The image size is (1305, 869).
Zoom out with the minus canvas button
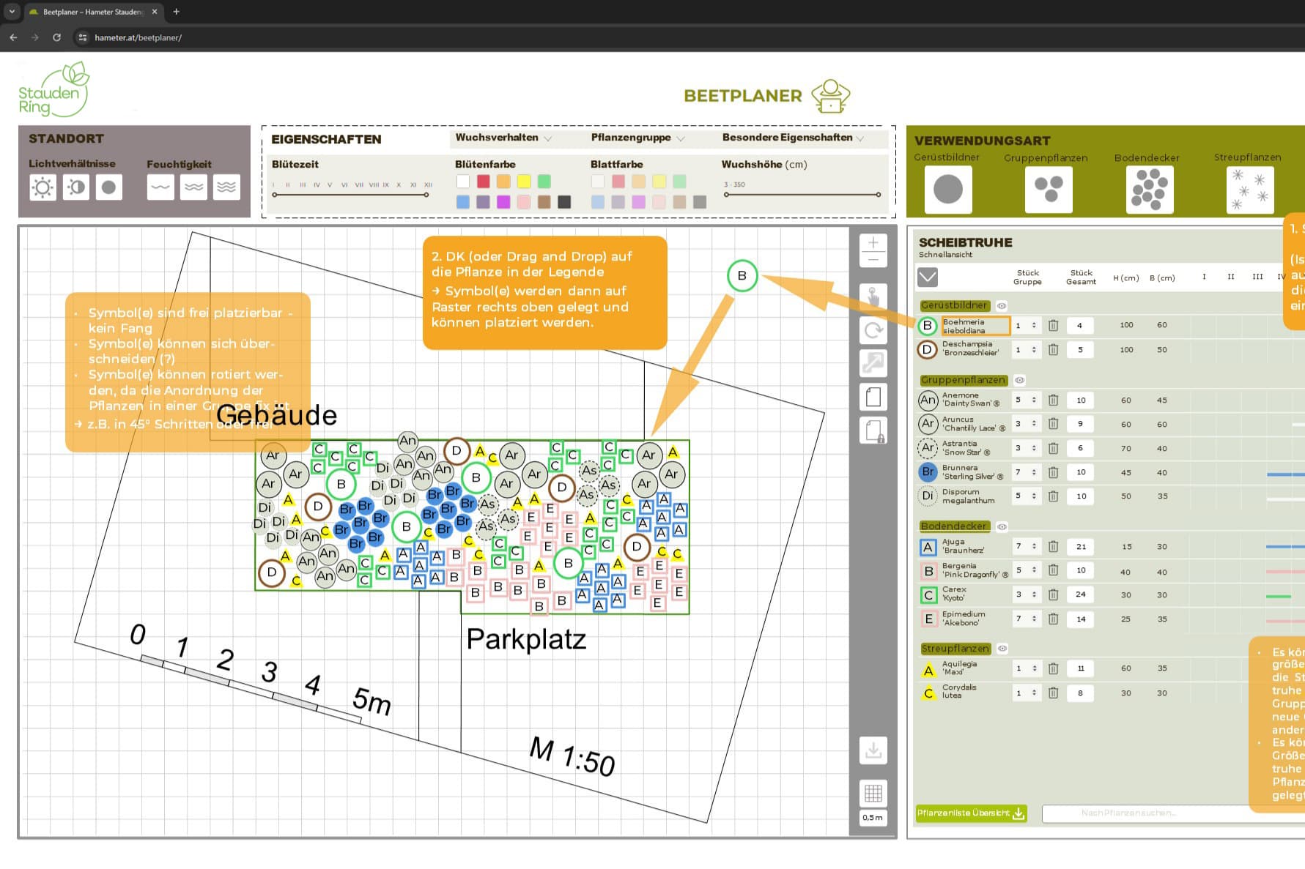tap(873, 260)
